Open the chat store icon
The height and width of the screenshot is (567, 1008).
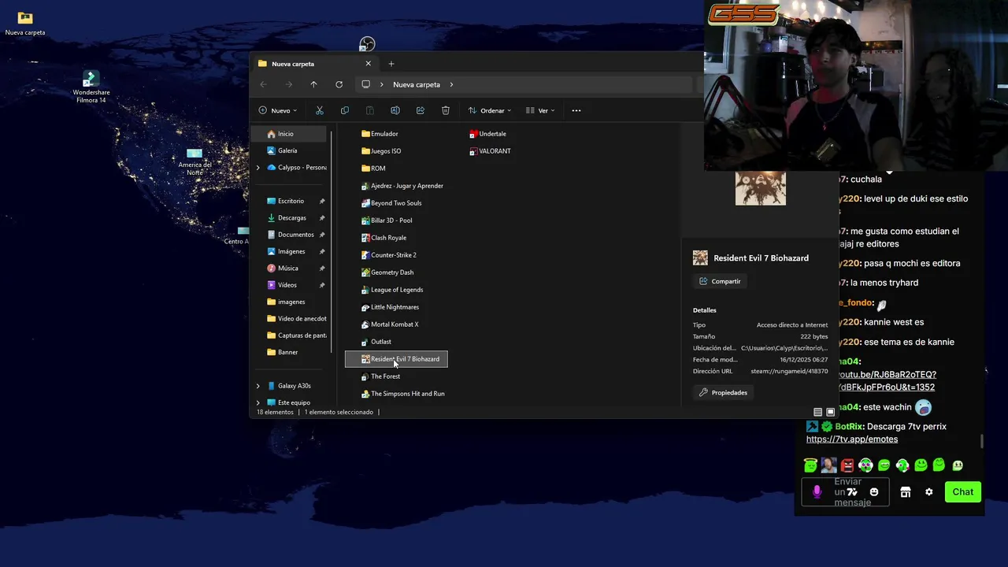[905, 492]
